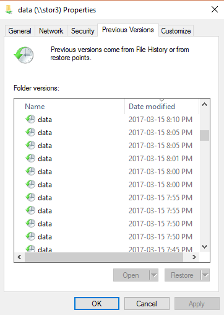Click the Name column header
The height and width of the screenshot is (315, 224).
[69, 107]
